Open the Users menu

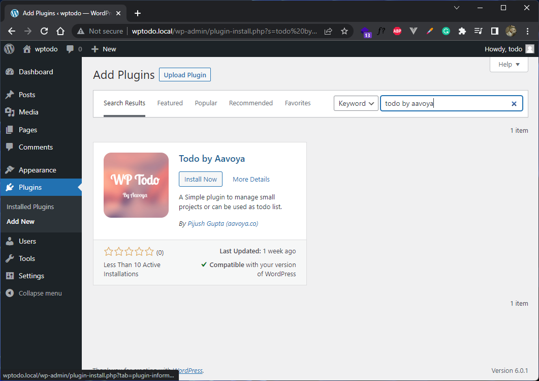point(41,241)
